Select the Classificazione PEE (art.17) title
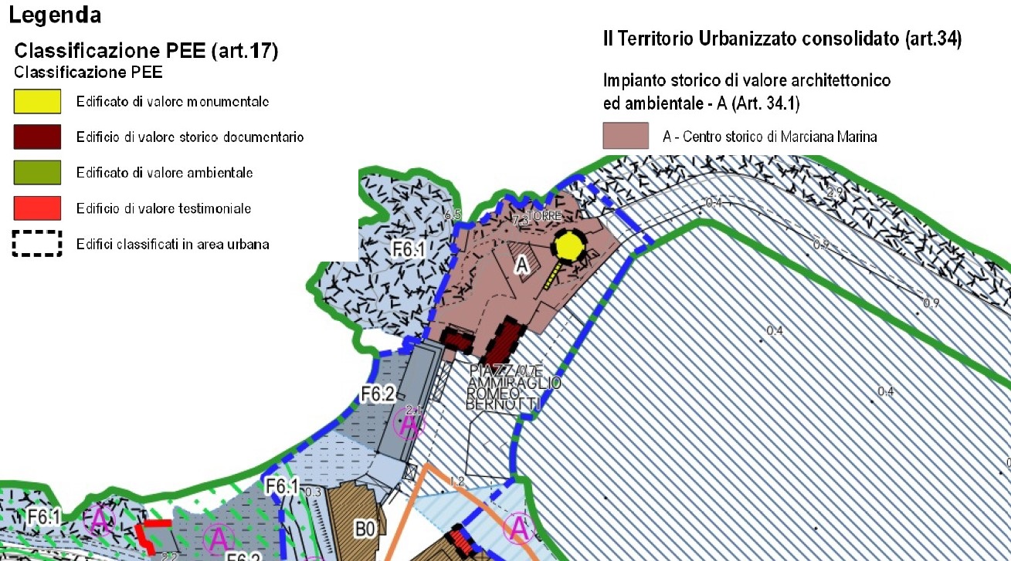This screenshot has height=561, width=1011. 147,52
